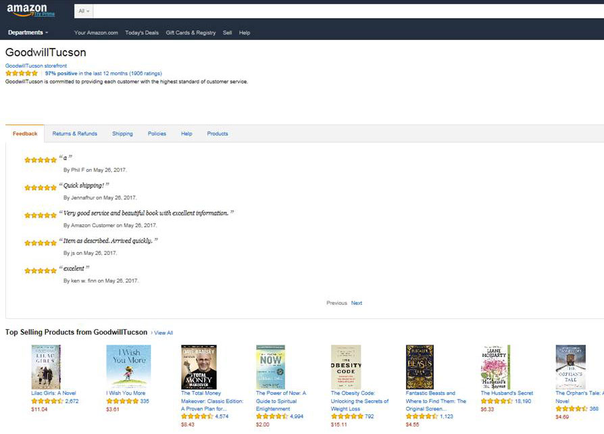Click the star rating for Fantastic Beasts
The width and height of the screenshot is (604, 434).
tap(422, 416)
